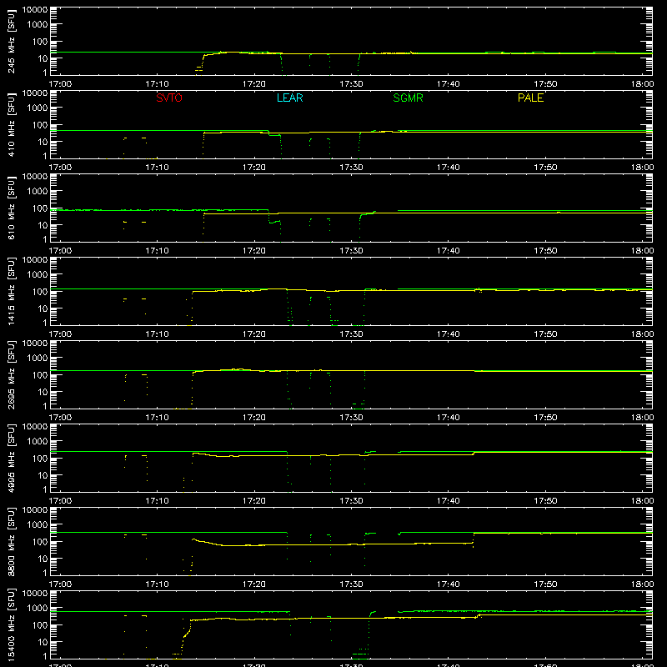Select the 8800 MHz [SFU] axis label
The image size is (667, 667).
(x=12, y=541)
